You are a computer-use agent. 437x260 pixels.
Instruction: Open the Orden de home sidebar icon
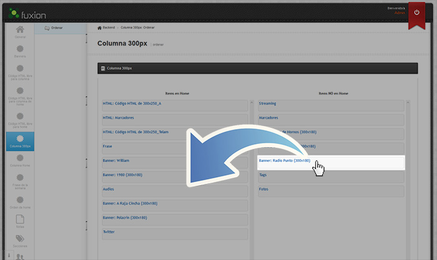pyautogui.click(x=21, y=202)
